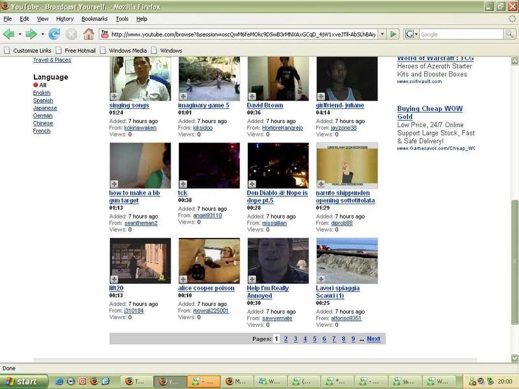Filter videos by English language
The width and height of the screenshot is (519, 389).
click(x=42, y=93)
